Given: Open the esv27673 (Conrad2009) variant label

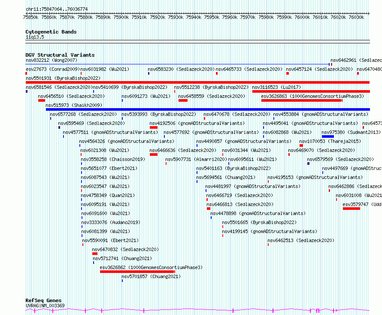Looking at the screenshot, I should coord(53,69).
